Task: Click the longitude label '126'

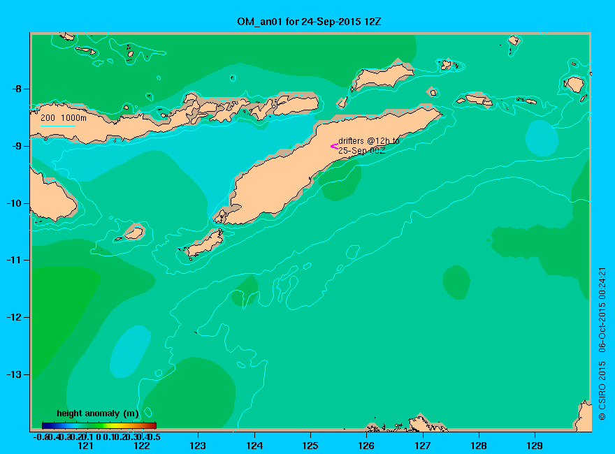Action: (x=366, y=446)
